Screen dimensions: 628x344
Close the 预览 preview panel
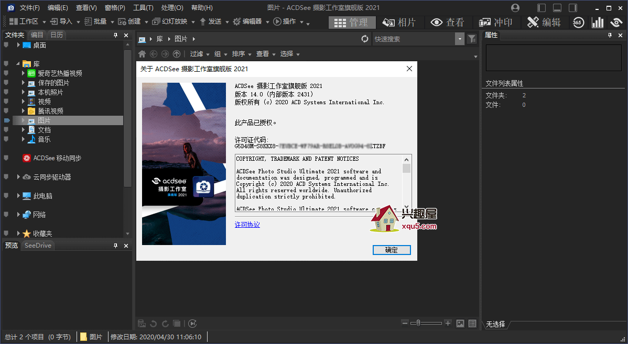click(126, 246)
